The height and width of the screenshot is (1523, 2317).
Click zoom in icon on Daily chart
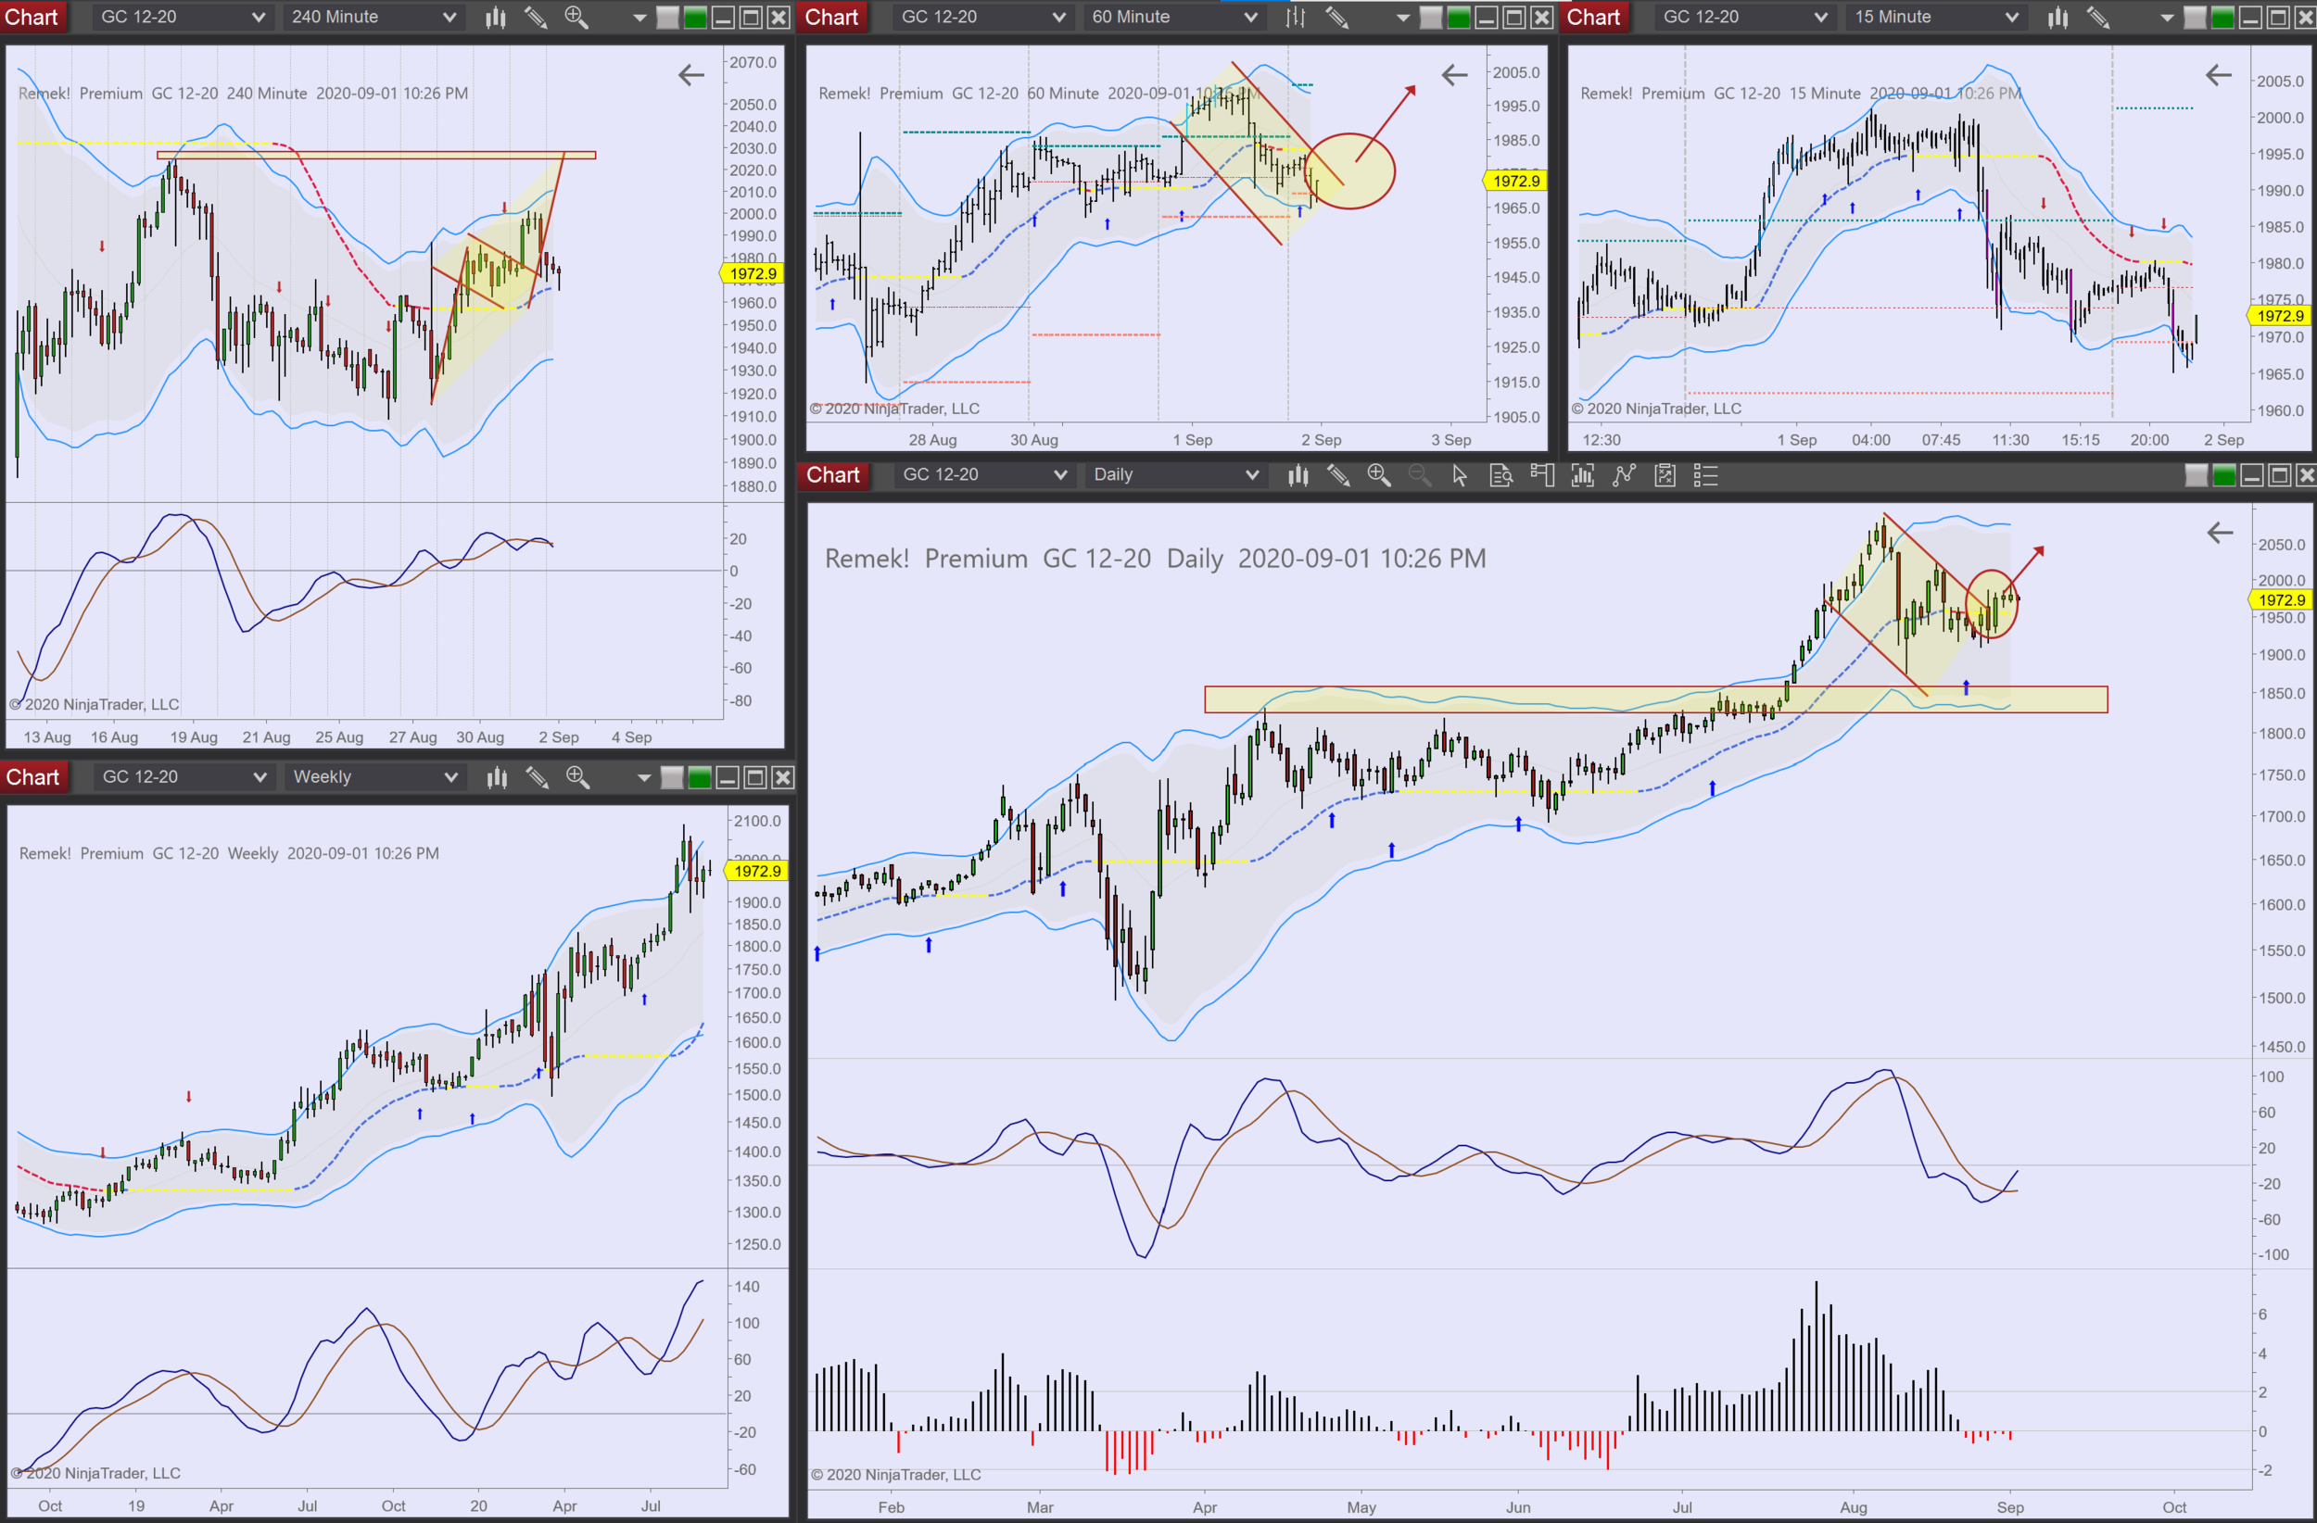click(1378, 475)
